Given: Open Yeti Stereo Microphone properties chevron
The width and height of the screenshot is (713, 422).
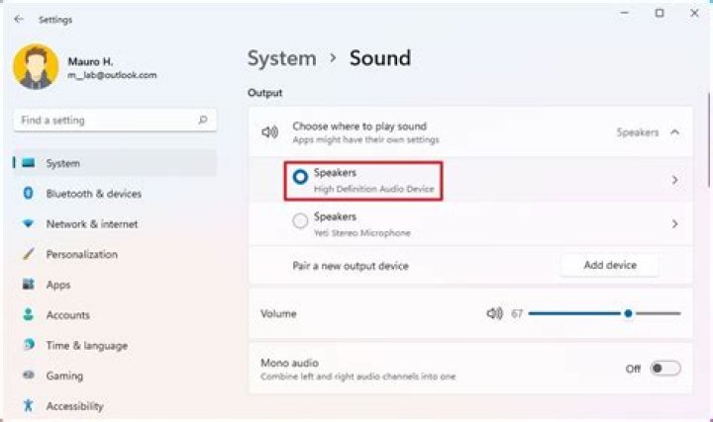Looking at the screenshot, I should coord(674,223).
